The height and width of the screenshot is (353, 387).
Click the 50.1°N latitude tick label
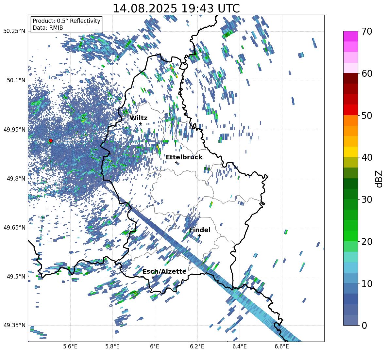pyautogui.click(x=16, y=80)
